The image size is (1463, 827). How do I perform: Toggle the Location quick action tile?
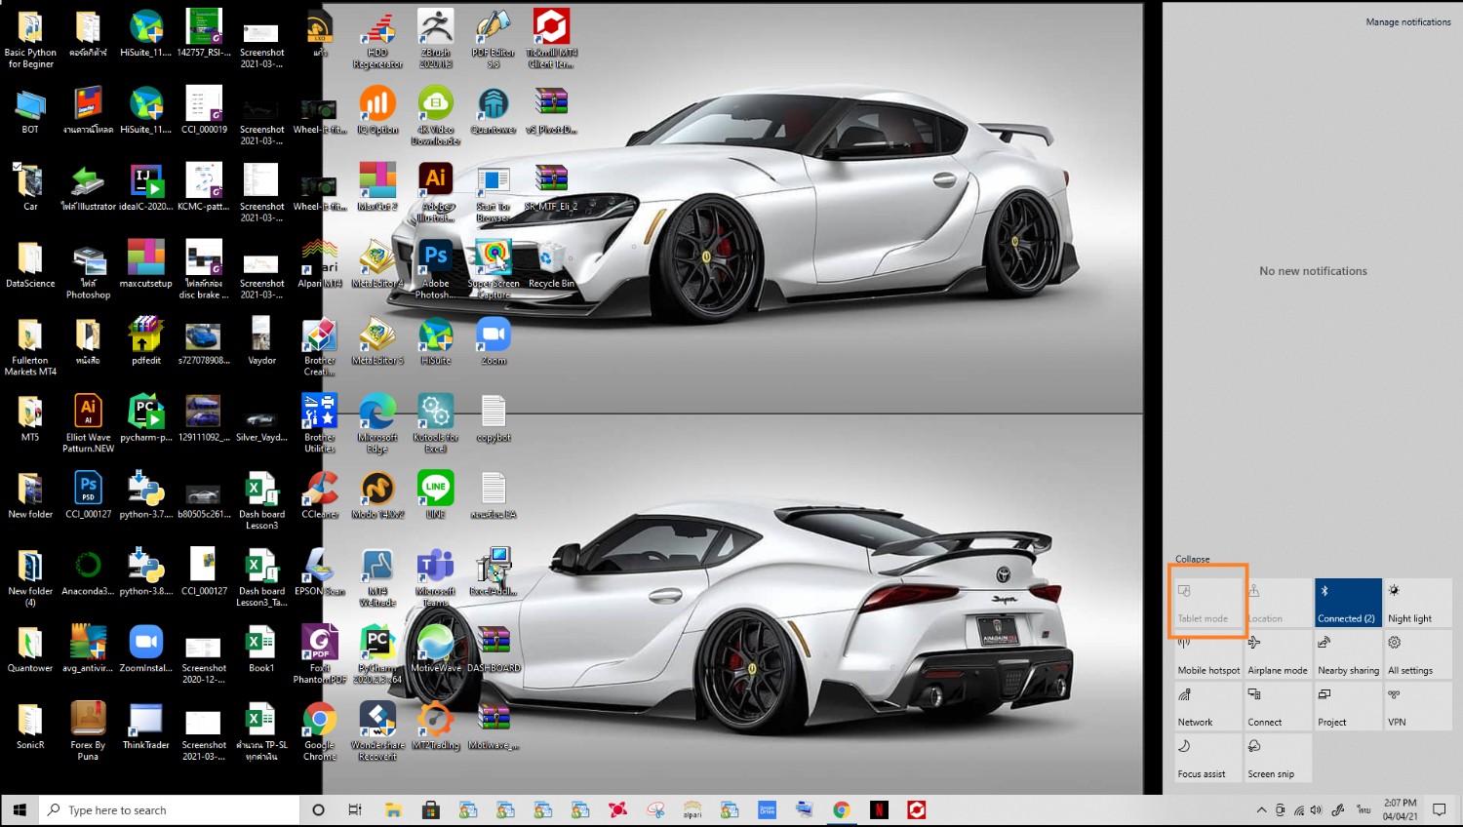click(1278, 602)
